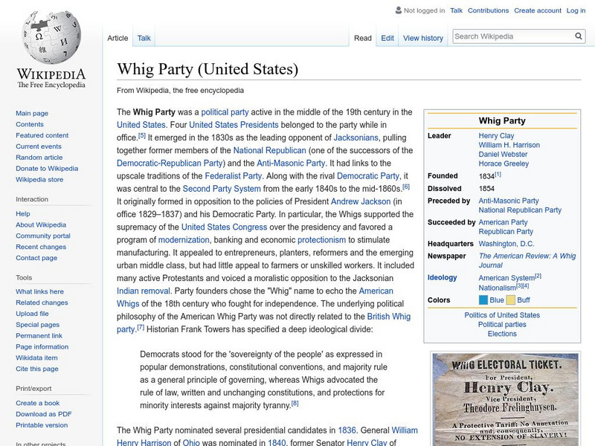
Task: Open the user Talk link in the header
Action: (x=456, y=10)
